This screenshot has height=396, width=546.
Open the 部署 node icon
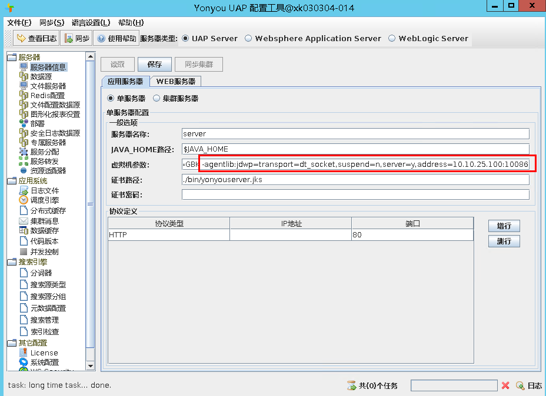coord(24,123)
